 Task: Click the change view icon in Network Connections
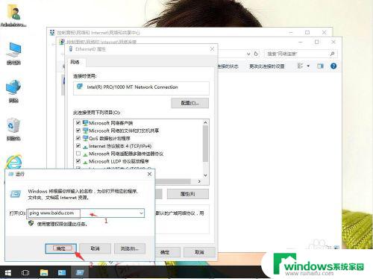301,66
